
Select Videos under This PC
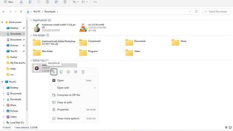[x=13, y=117]
